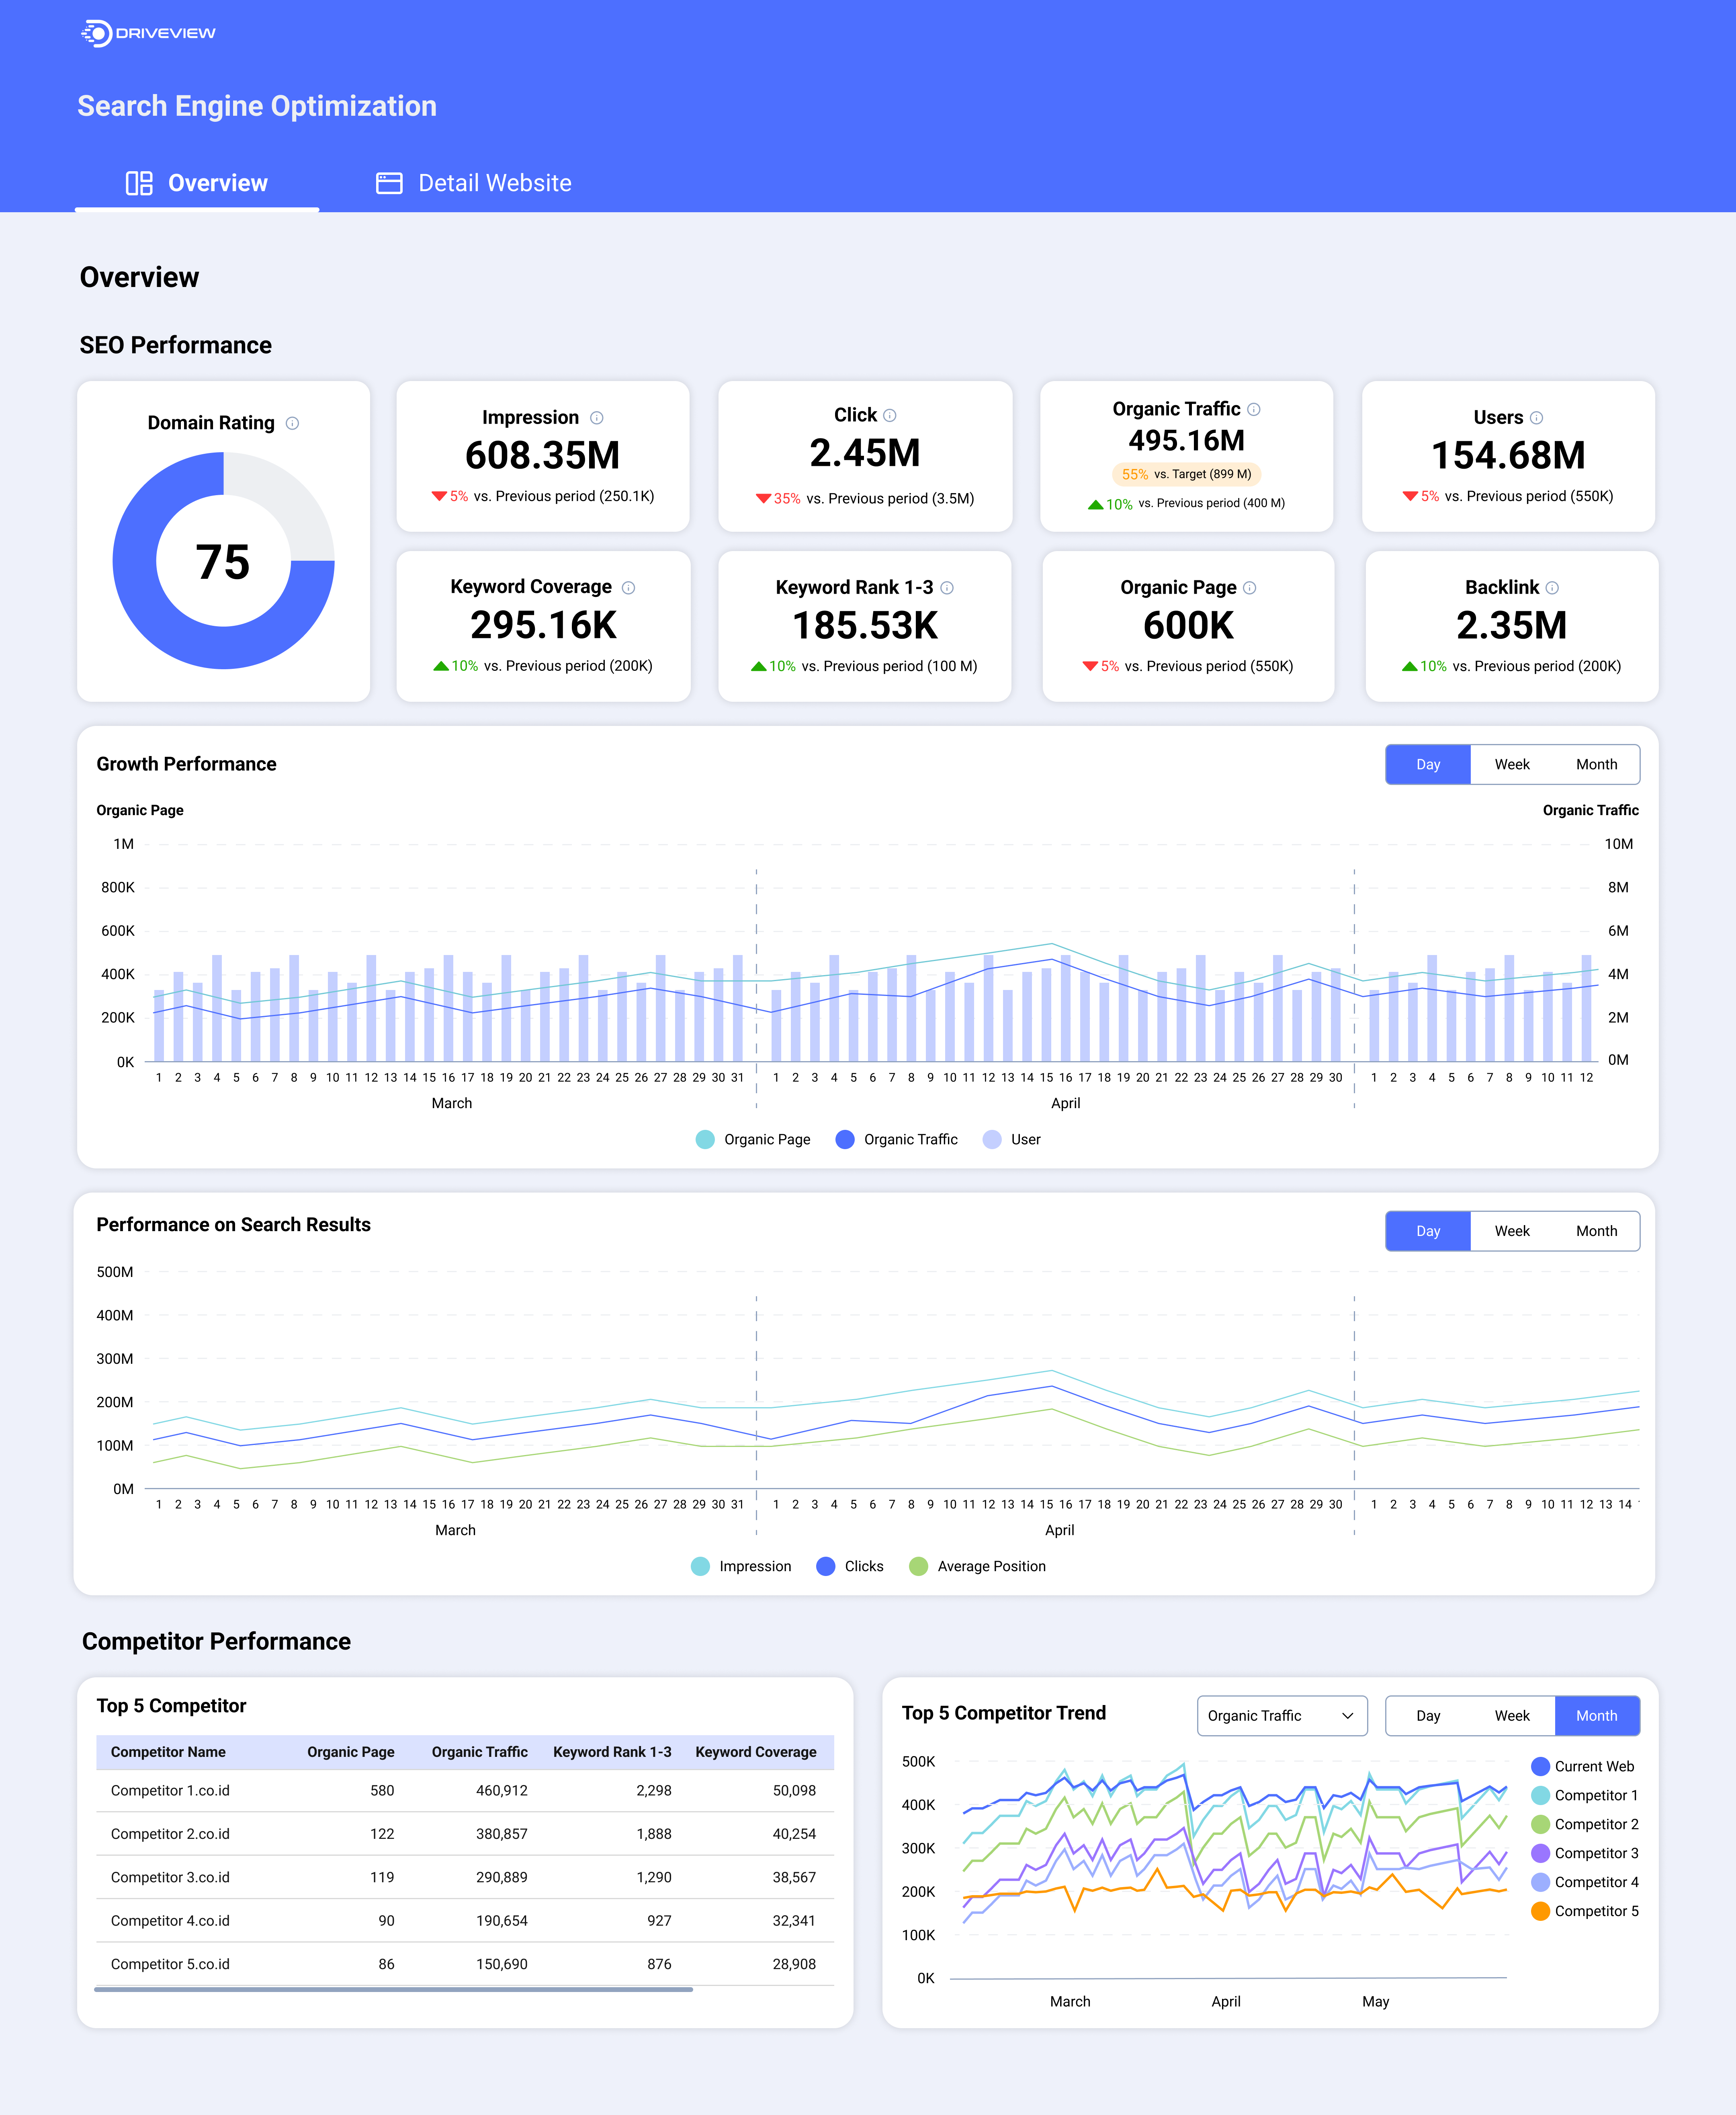Click Competitor 1 organic traffic 460,912
Viewport: 1736px width, 2115px height.
(501, 1791)
